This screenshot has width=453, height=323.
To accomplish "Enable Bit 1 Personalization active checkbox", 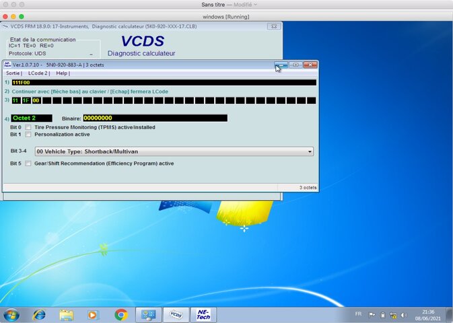I will [28, 135].
